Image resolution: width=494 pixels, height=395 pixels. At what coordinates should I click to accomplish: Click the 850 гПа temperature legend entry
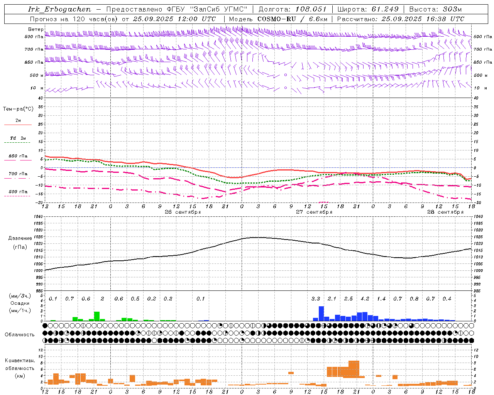click(18, 156)
